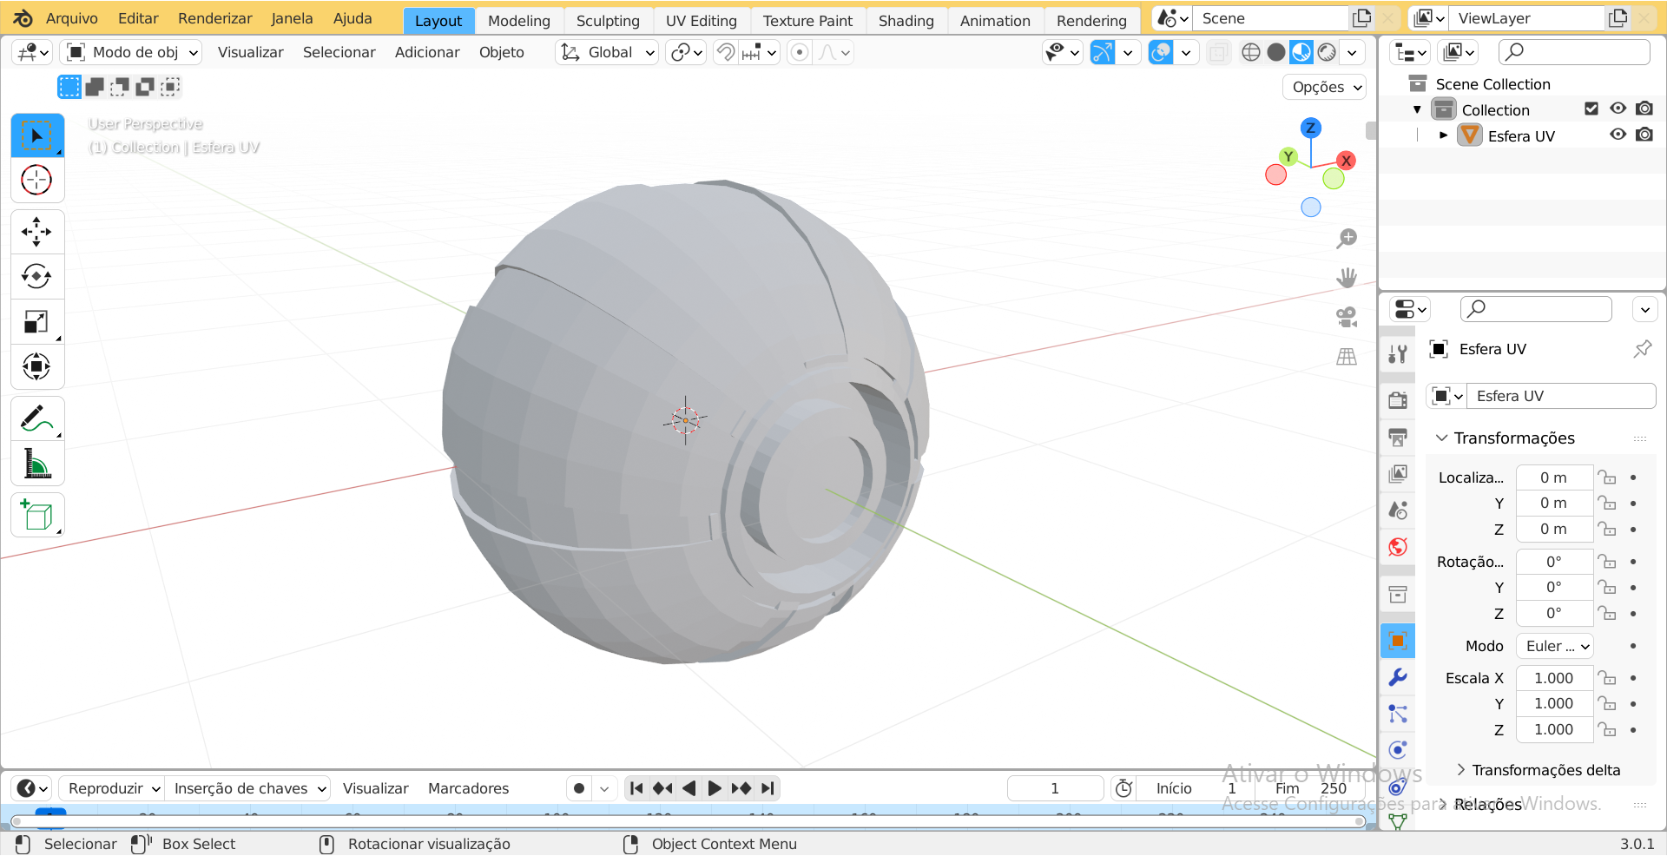Select rendered viewport shading
Screen dimensions: 1667x856
click(1327, 53)
